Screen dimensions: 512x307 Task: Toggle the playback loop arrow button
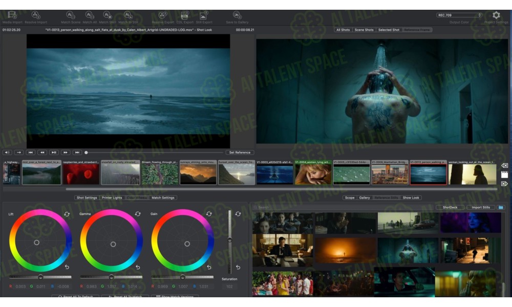(19, 152)
